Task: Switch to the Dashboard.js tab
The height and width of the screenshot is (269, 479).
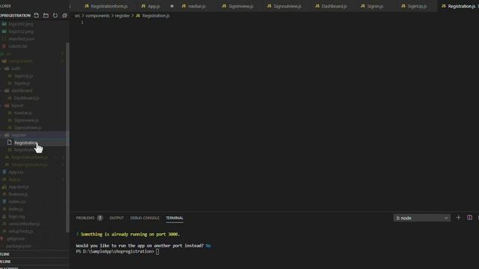Action: [331, 6]
